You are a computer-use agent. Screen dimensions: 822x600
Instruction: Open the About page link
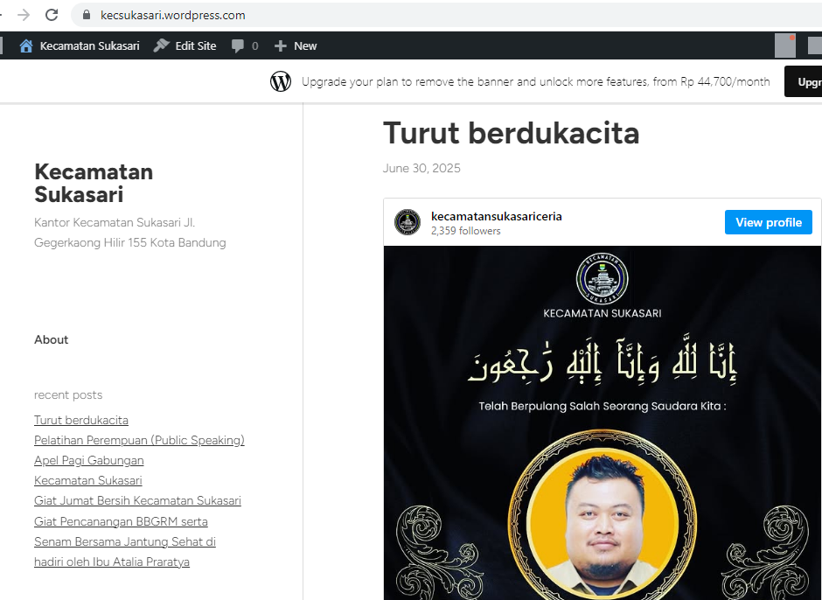tap(51, 339)
